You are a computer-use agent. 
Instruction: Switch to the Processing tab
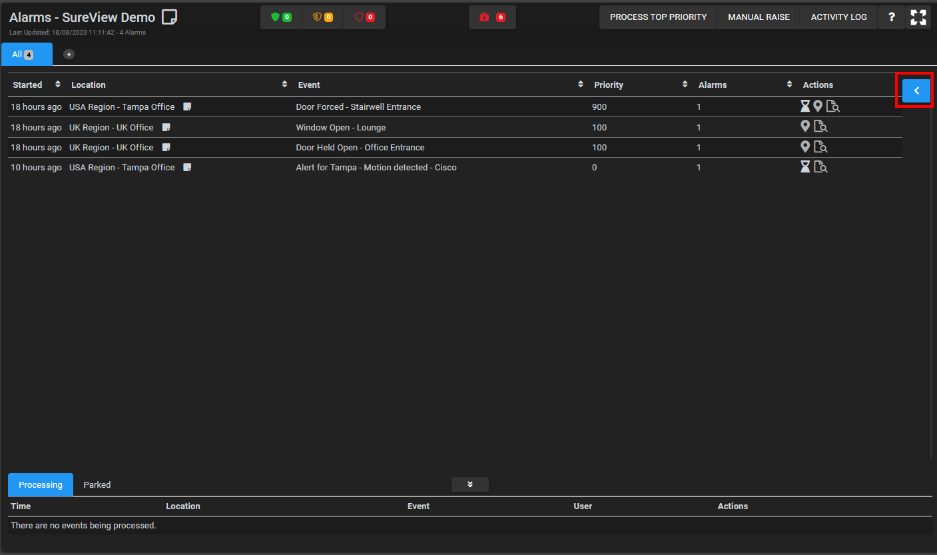pos(41,485)
